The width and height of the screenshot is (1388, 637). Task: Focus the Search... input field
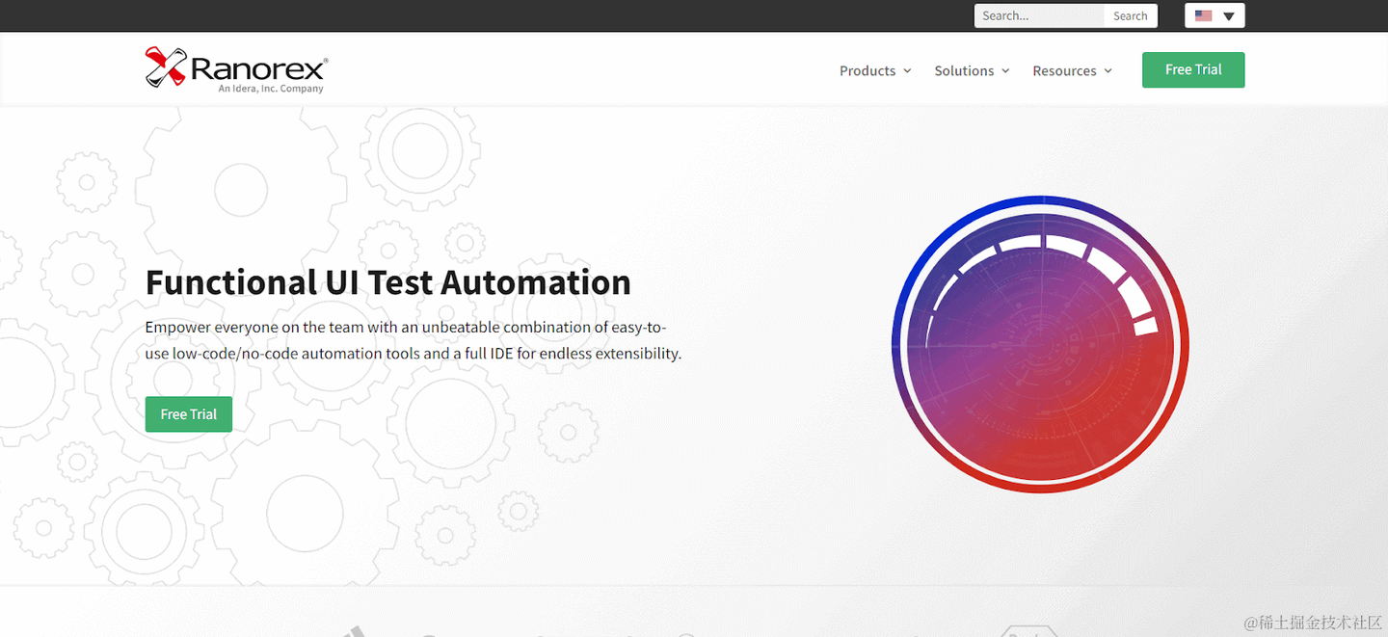coord(1039,15)
